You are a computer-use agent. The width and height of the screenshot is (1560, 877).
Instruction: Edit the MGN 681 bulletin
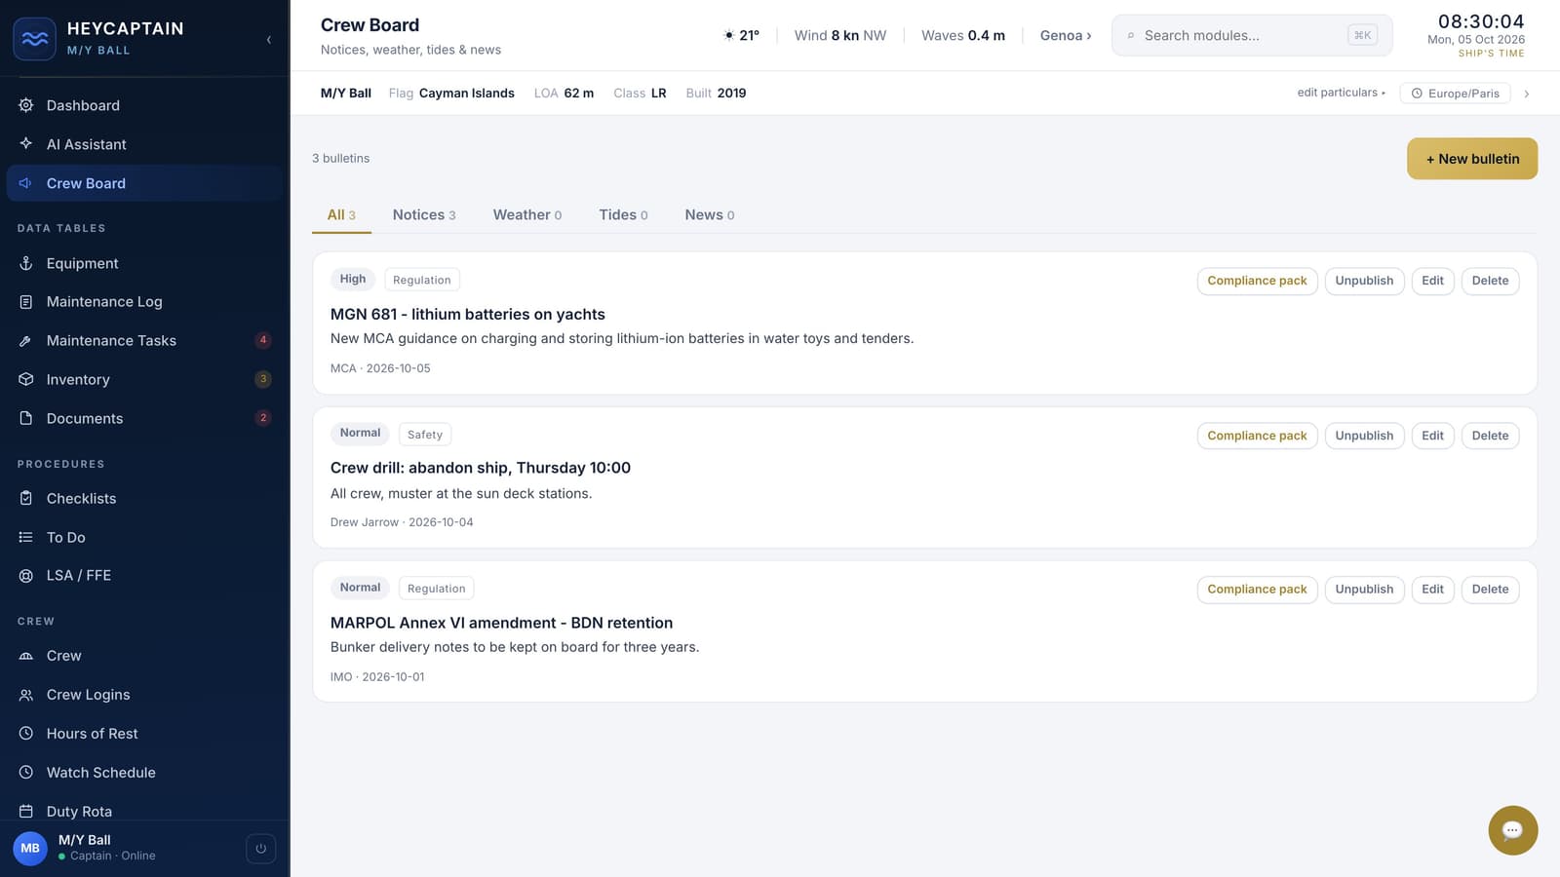point(1432,281)
